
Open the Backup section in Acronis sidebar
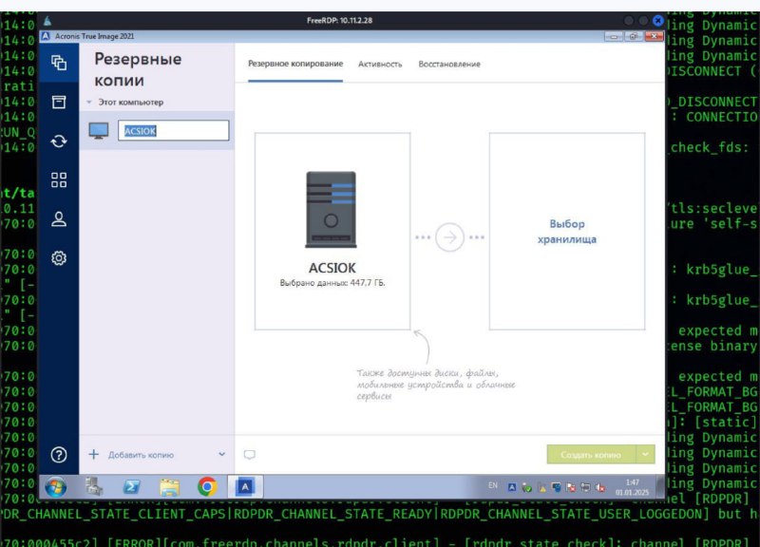(x=59, y=63)
